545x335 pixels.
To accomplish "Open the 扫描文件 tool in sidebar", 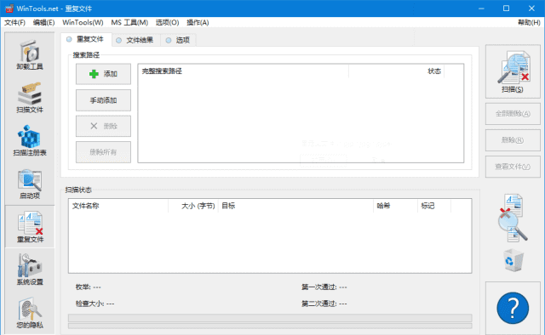I will [30, 98].
